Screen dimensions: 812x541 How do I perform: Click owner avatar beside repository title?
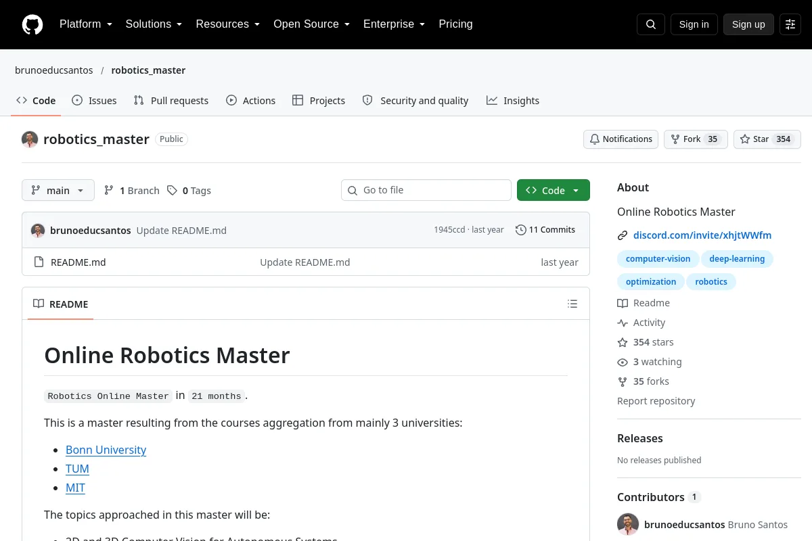(30, 139)
